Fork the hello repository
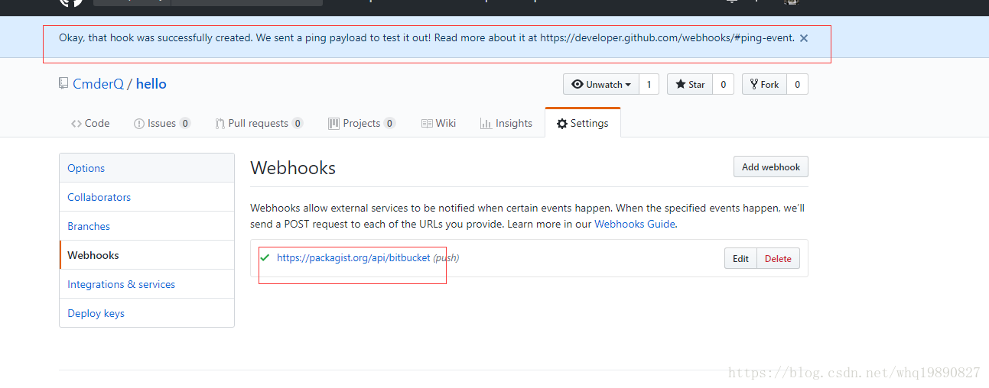The width and height of the screenshot is (989, 388). [x=765, y=84]
